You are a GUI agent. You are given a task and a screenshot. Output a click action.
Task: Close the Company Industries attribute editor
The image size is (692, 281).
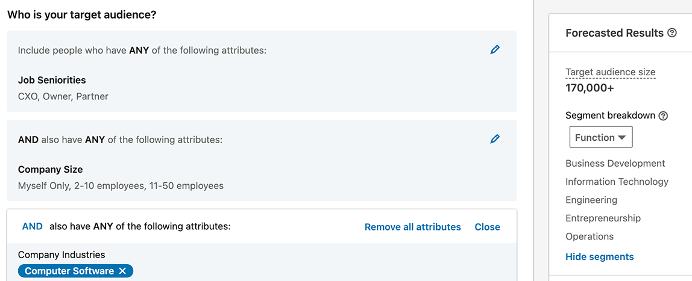coord(487,227)
